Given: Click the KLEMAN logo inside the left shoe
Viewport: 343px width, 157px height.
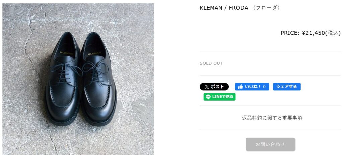Looking at the screenshot, I should pos(65,52).
